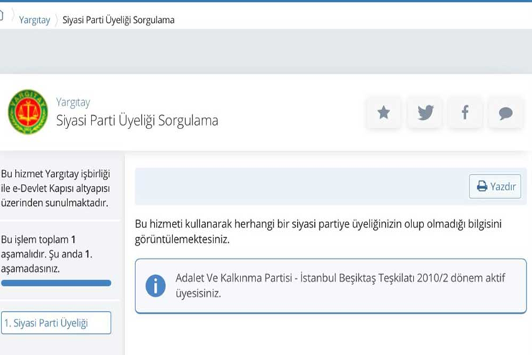The height and width of the screenshot is (355, 532).
Task: Click the Yargıtay emblem logo
Action: click(x=28, y=111)
